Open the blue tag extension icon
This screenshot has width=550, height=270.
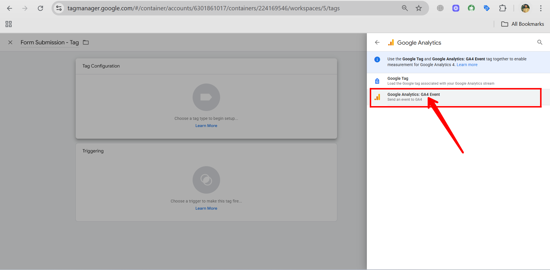(x=487, y=8)
